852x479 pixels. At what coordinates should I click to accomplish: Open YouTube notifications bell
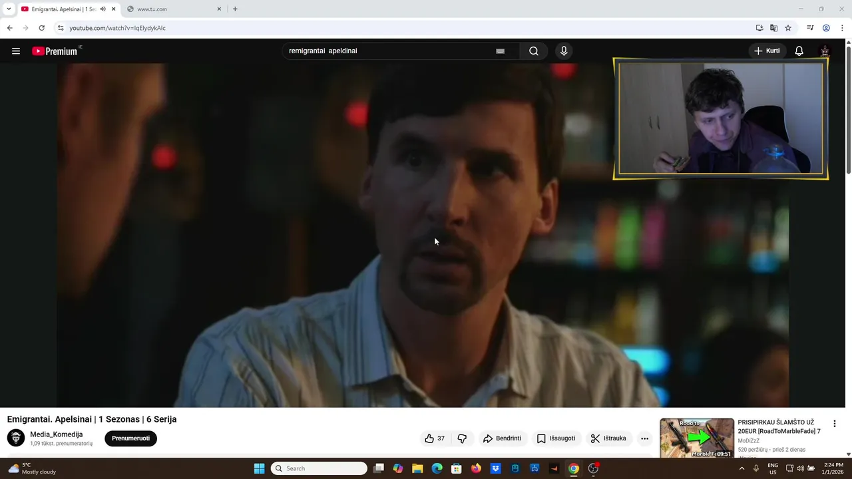tap(799, 51)
